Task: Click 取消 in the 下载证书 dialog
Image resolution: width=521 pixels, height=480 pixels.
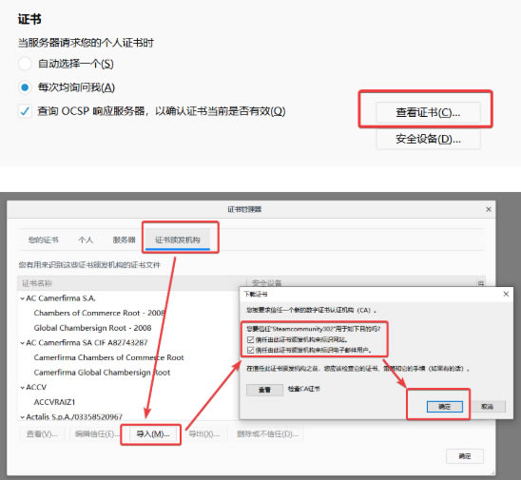Action: [x=488, y=407]
